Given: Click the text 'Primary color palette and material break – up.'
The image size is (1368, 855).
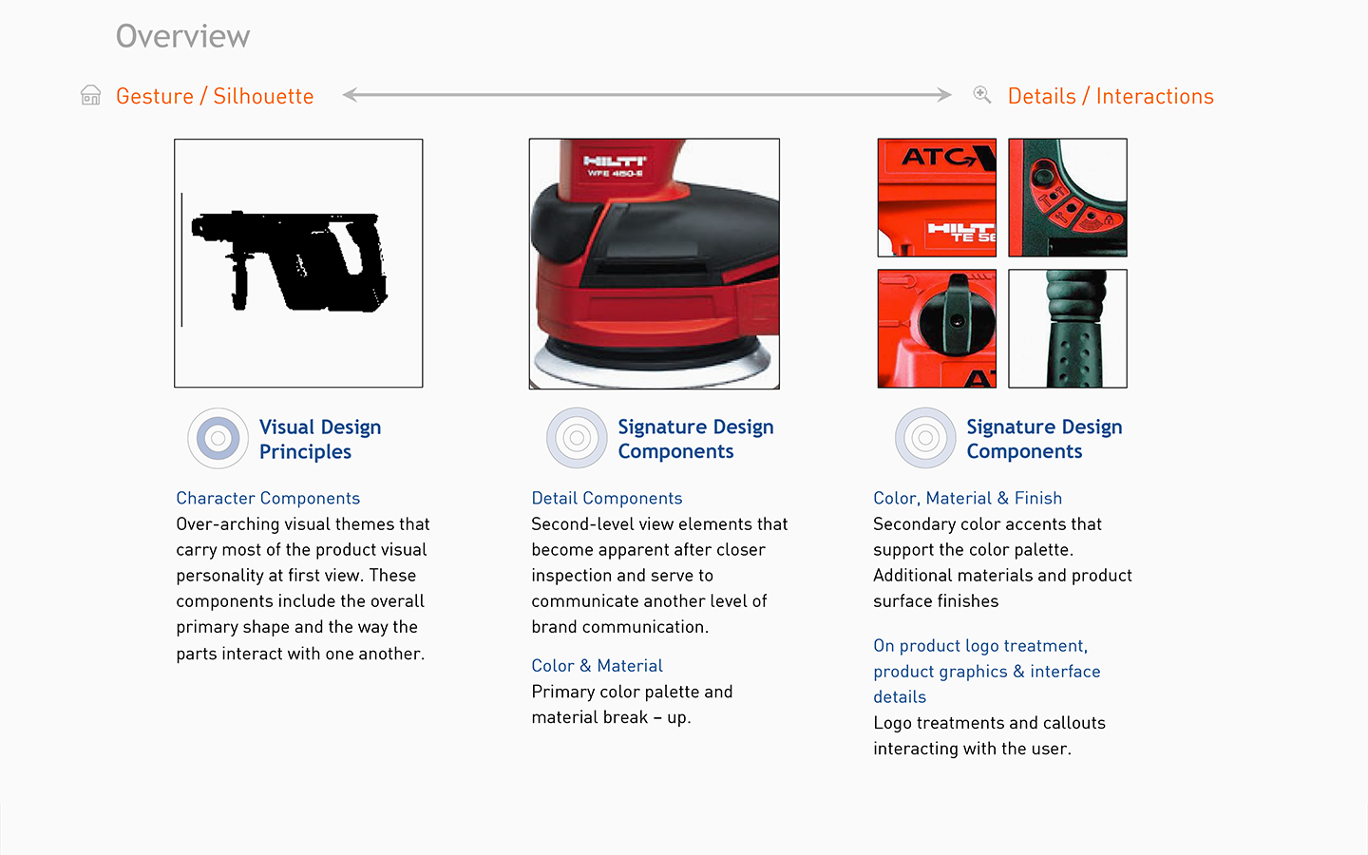Looking at the screenshot, I should click(x=632, y=704).
